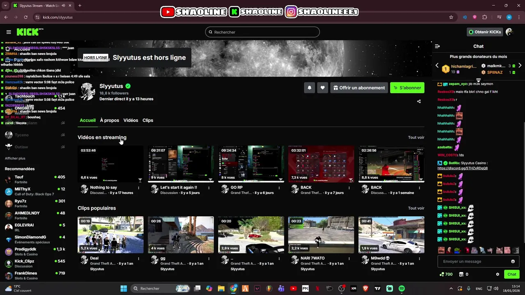Screen dimensions: 525x295
Task: Click the bookmark star in address bar
Action: tap(451, 17)
